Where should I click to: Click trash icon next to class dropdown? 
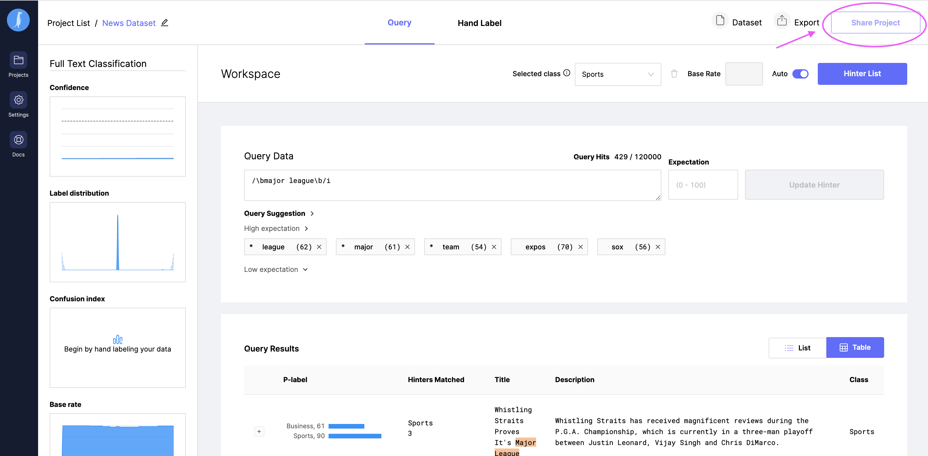674,74
